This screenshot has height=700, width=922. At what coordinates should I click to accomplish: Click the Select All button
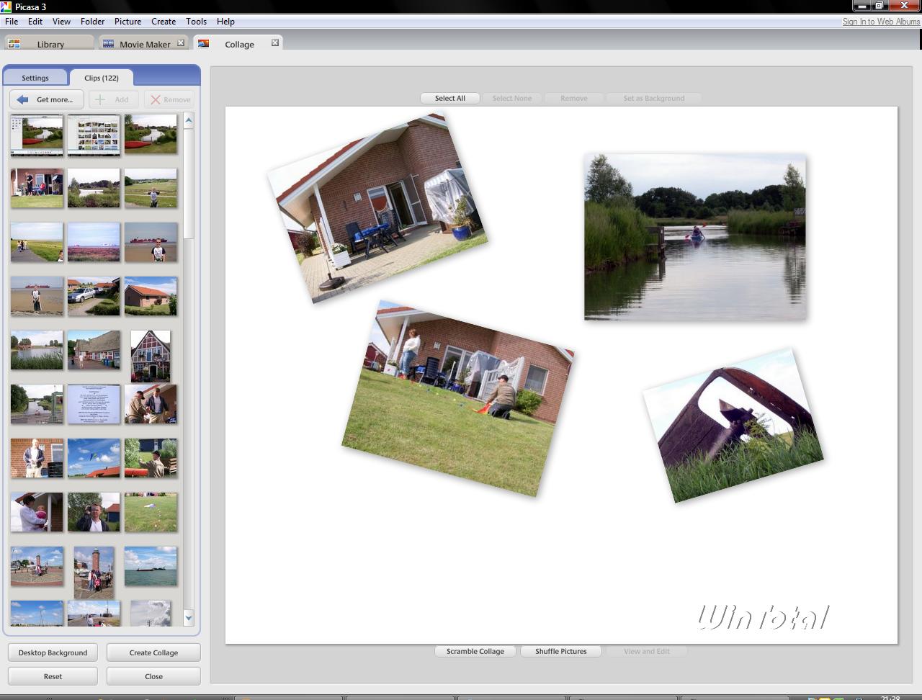coord(450,98)
